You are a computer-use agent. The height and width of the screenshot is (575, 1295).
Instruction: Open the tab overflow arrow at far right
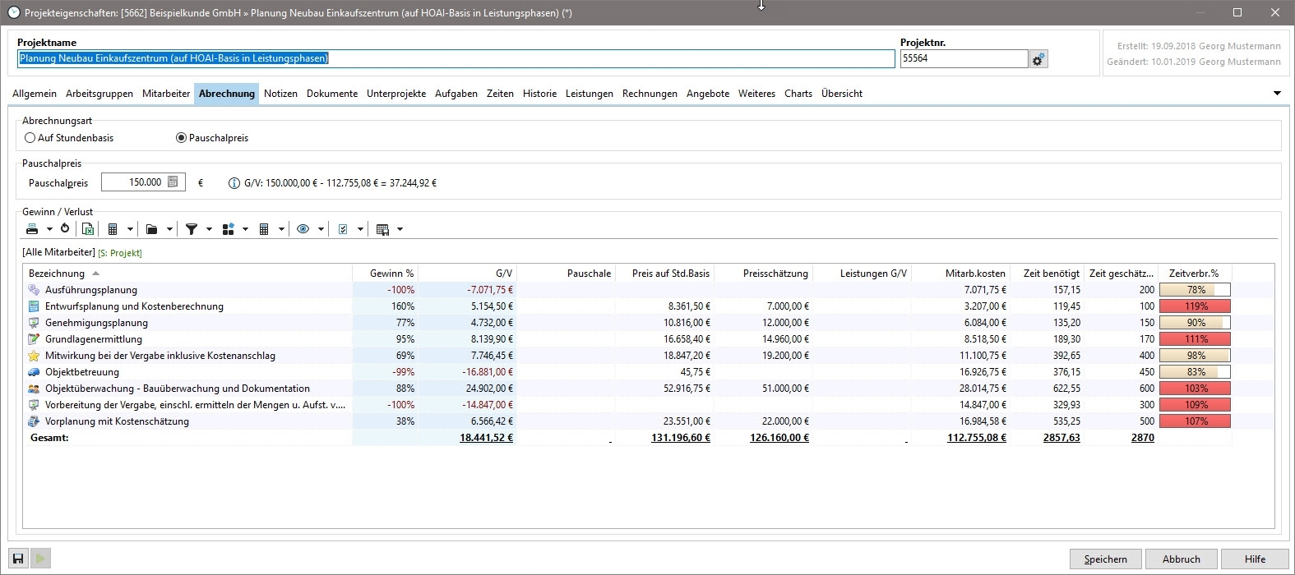click(x=1277, y=94)
